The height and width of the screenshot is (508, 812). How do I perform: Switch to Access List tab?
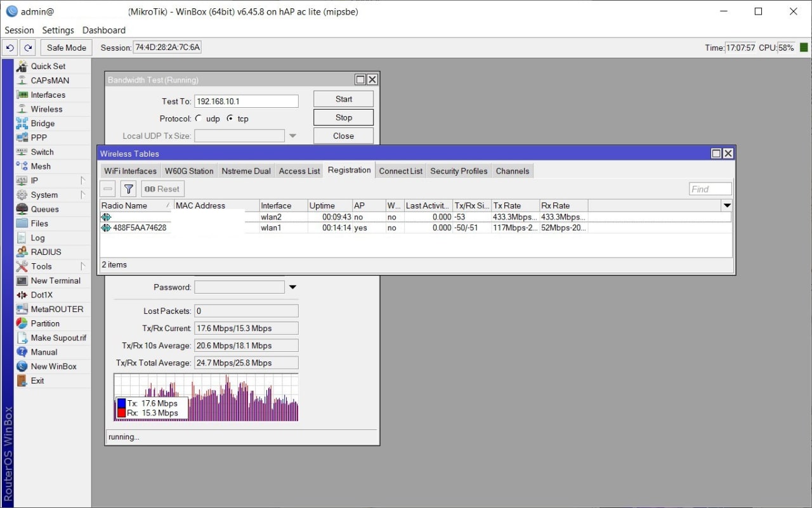pyautogui.click(x=299, y=171)
